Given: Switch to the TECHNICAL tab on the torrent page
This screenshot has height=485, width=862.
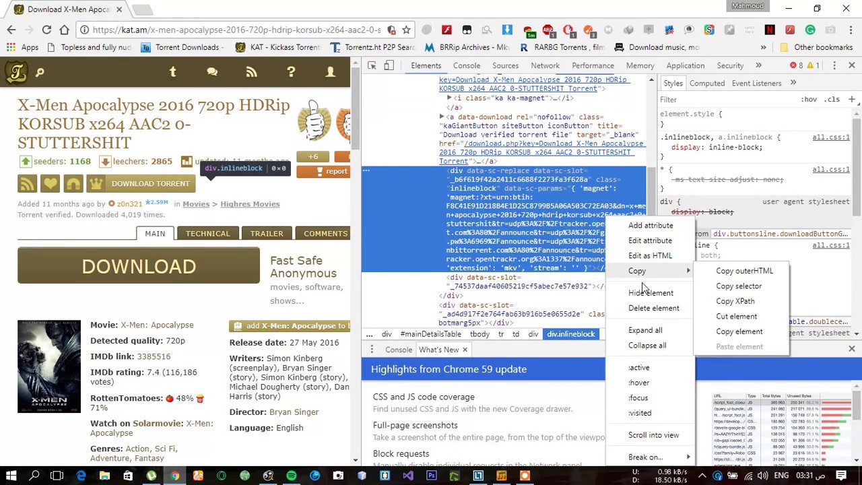Looking at the screenshot, I should [207, 233].
